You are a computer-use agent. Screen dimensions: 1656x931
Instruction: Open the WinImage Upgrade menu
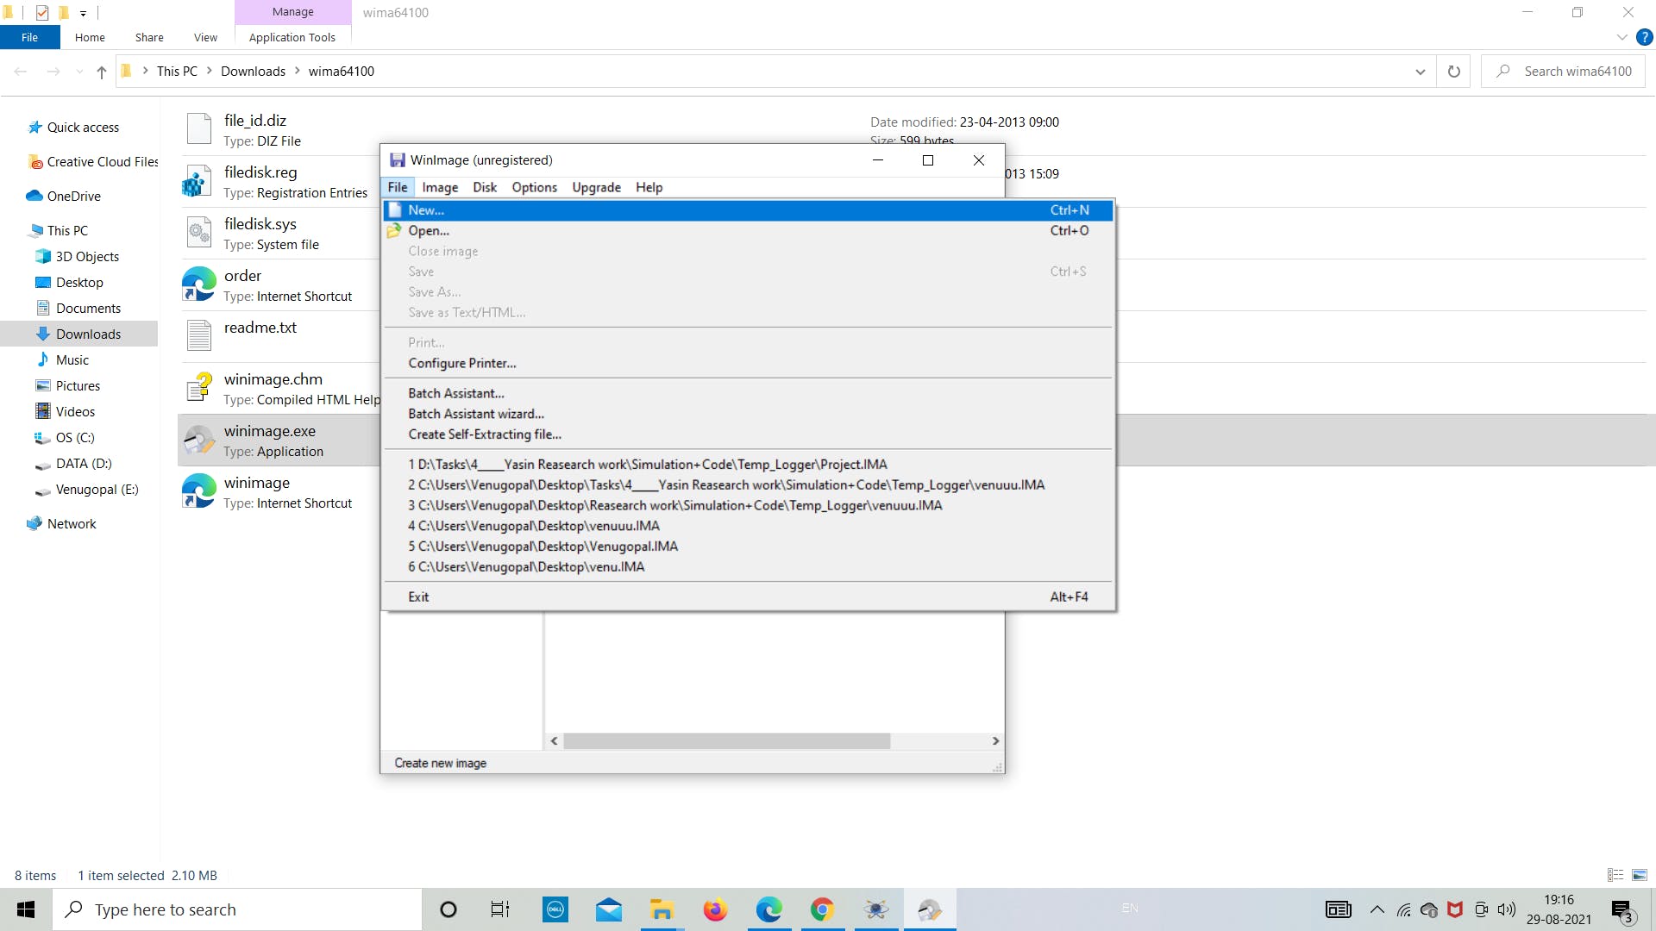pyautogui.click(x=596, y=188)
